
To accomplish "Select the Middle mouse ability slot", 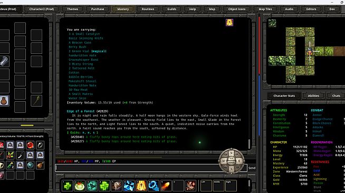I will [x=218, y=186].
